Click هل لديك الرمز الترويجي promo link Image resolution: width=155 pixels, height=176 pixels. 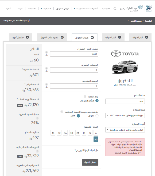pyautogui.click(x=86, y=150)
